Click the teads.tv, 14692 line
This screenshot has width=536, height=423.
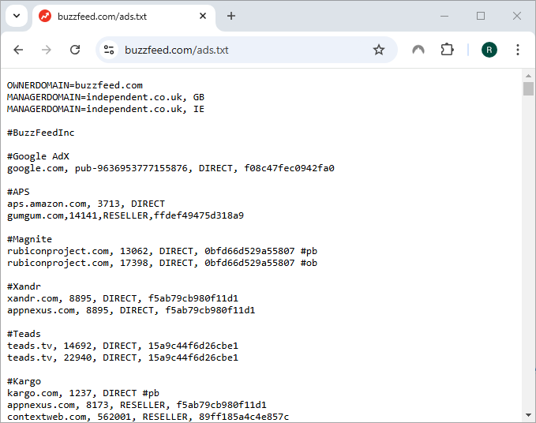click(122, 346)
